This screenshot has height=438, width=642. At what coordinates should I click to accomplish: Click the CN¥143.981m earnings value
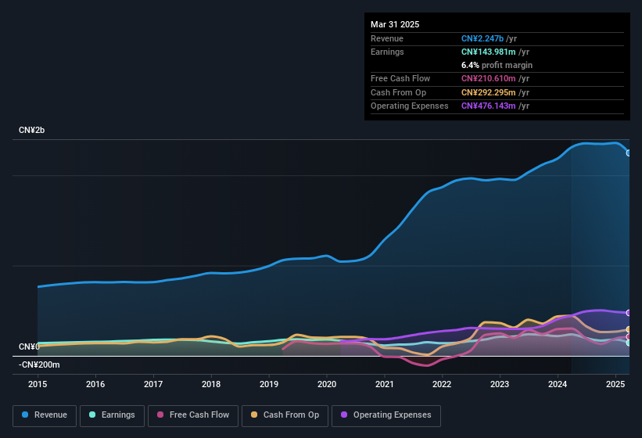pos(489,52)
